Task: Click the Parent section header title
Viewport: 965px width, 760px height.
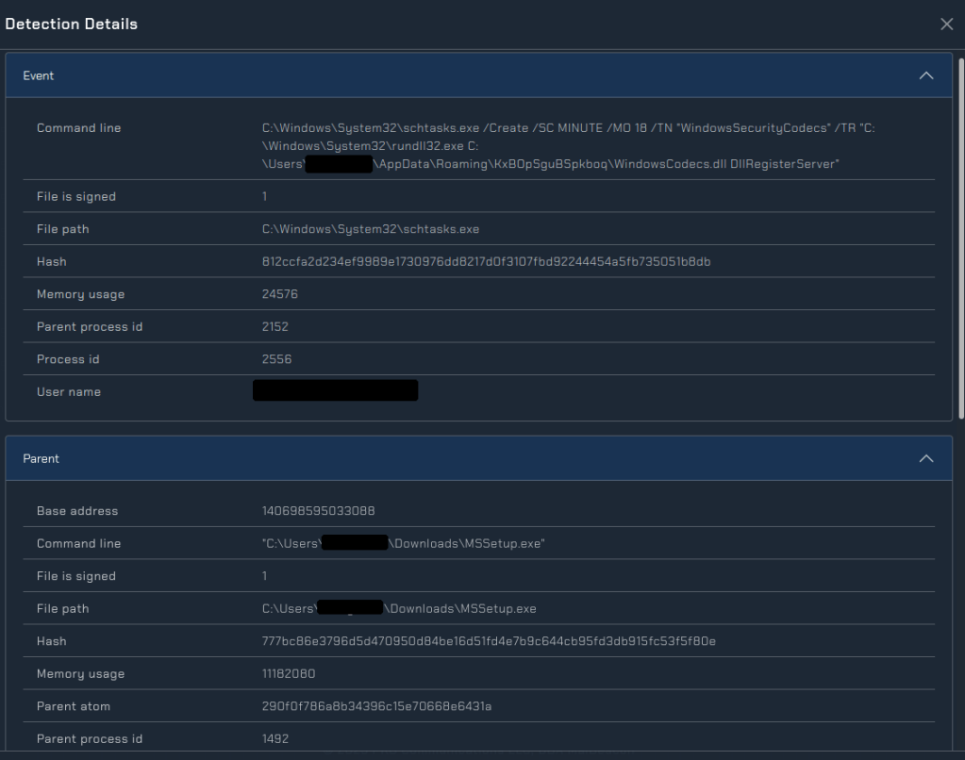Action: [x=41, y=458]
